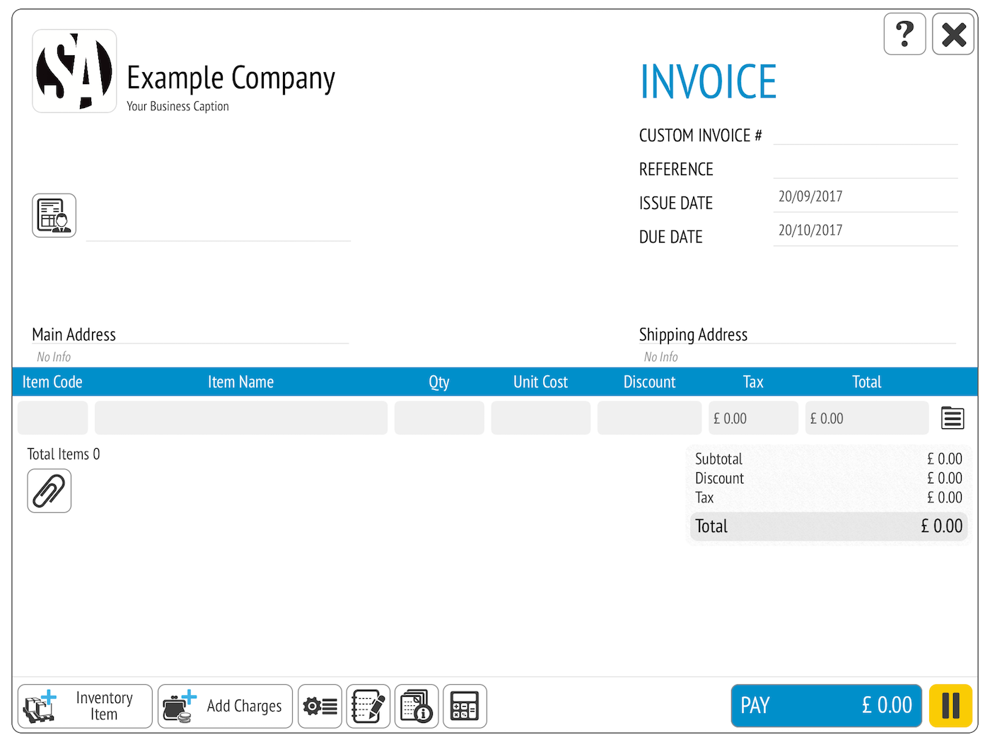
Task: Open the customer selection icon
Action: coord(54,216)
